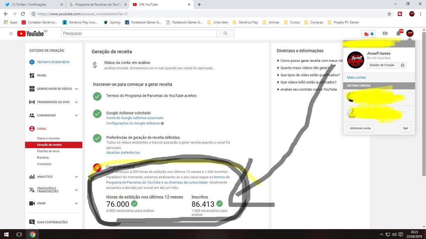Expand Analise seu contrato com o YouTube
This screenshot has width=426, height=239.
tap(307, 89)
